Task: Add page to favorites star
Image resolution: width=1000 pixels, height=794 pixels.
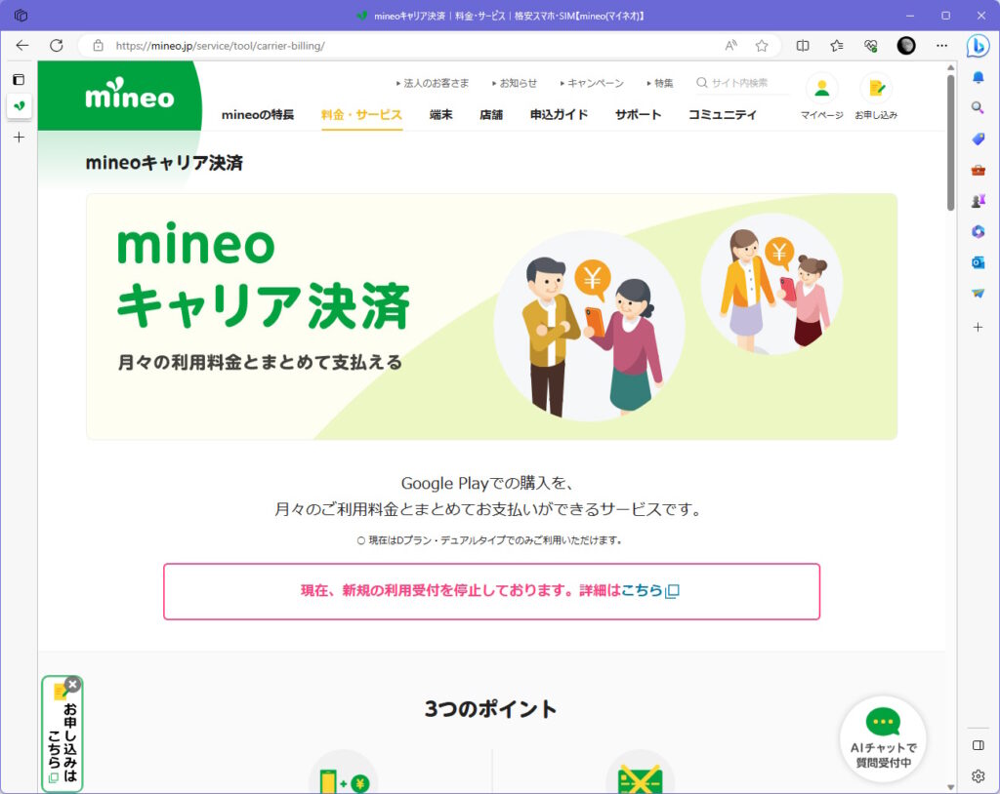Action: point(762,46)
